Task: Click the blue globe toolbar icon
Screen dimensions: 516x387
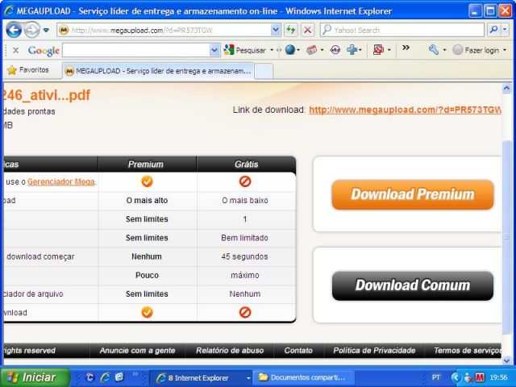Action: tap(290, 50)
